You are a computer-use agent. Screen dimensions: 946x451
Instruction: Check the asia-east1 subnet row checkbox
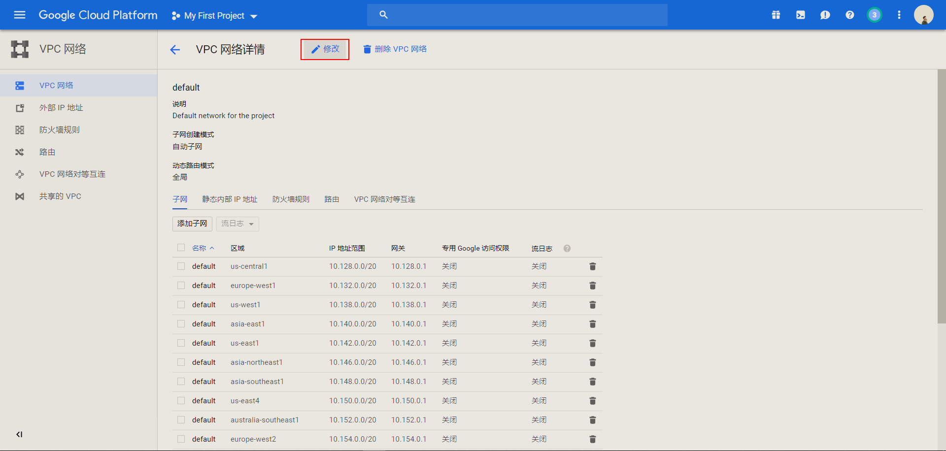[181, 324]
